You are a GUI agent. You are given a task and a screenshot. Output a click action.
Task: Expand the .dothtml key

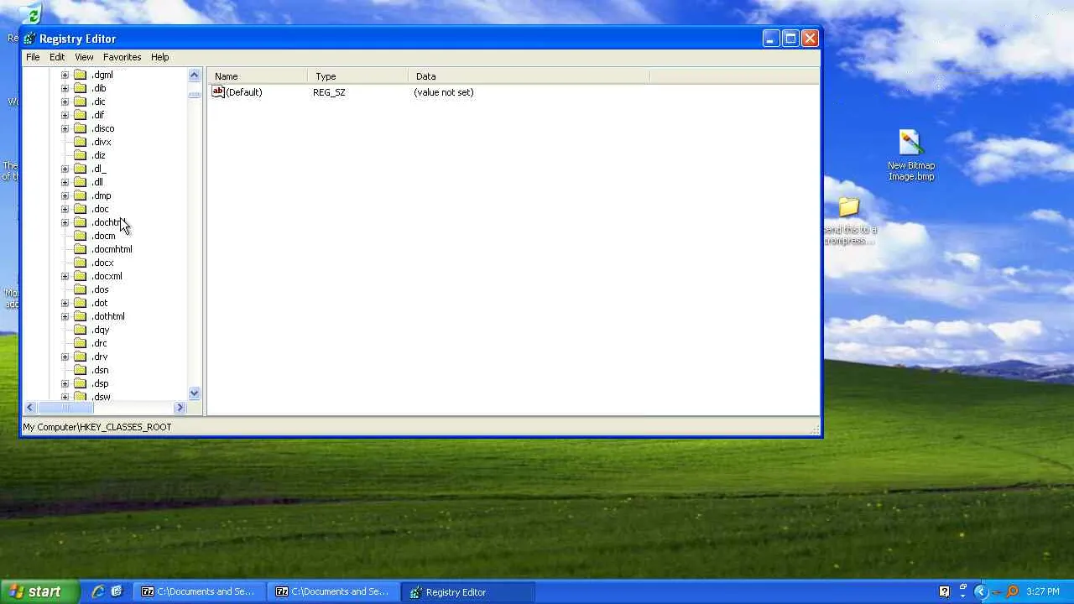[x=65, y=316]
